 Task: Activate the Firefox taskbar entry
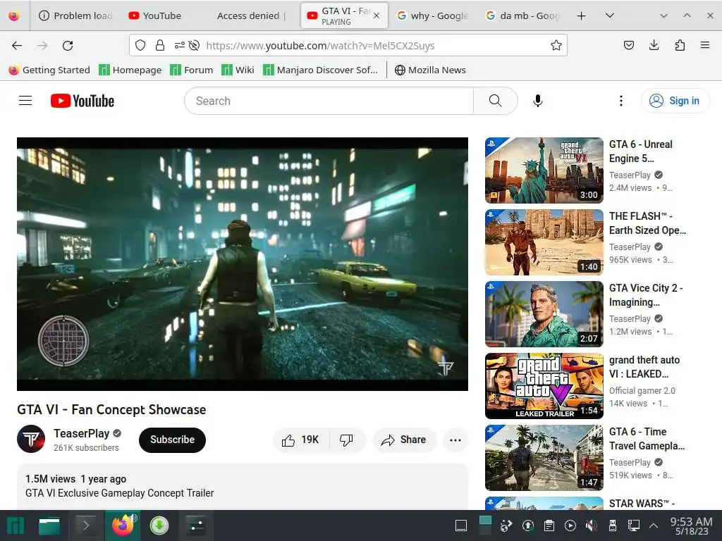click(123, 526)
